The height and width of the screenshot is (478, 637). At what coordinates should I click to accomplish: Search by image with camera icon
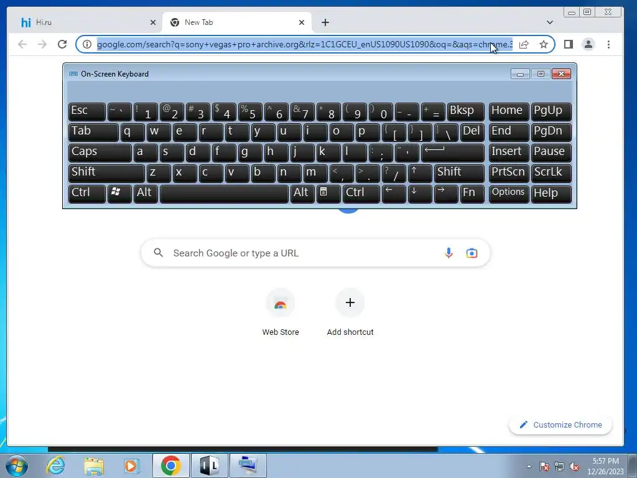tap(472, 253)
